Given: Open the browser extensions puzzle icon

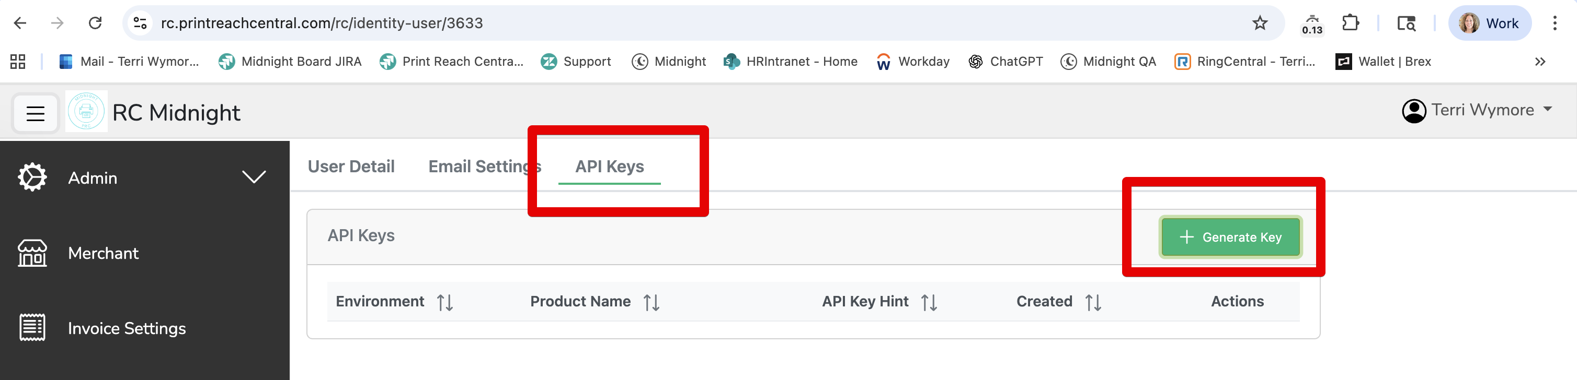Looking at the screenshot, I should (x=1350, y=23).
